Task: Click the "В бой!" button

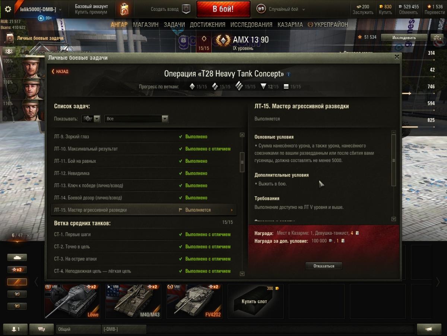Action: click(x=223, y=9)
